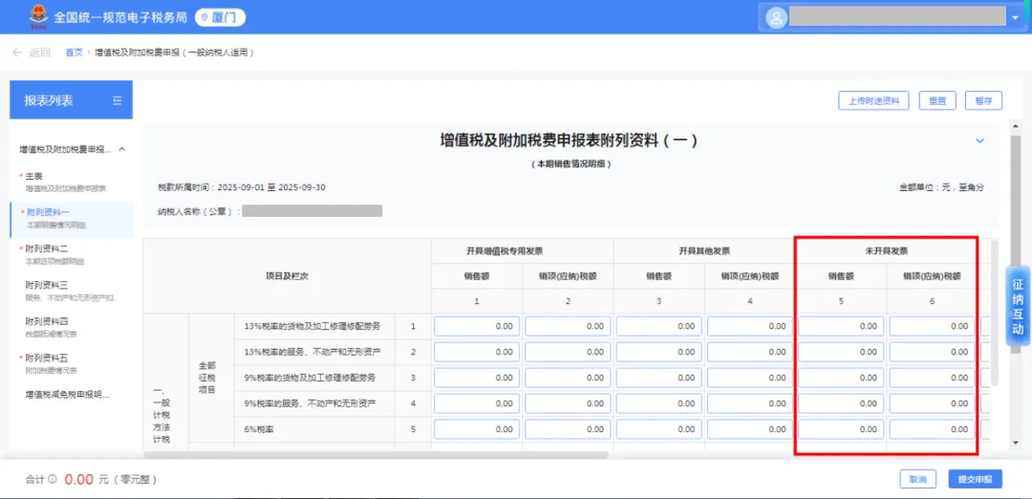
Task: Click the user avatar icon
Action: (x=776, y=17)
